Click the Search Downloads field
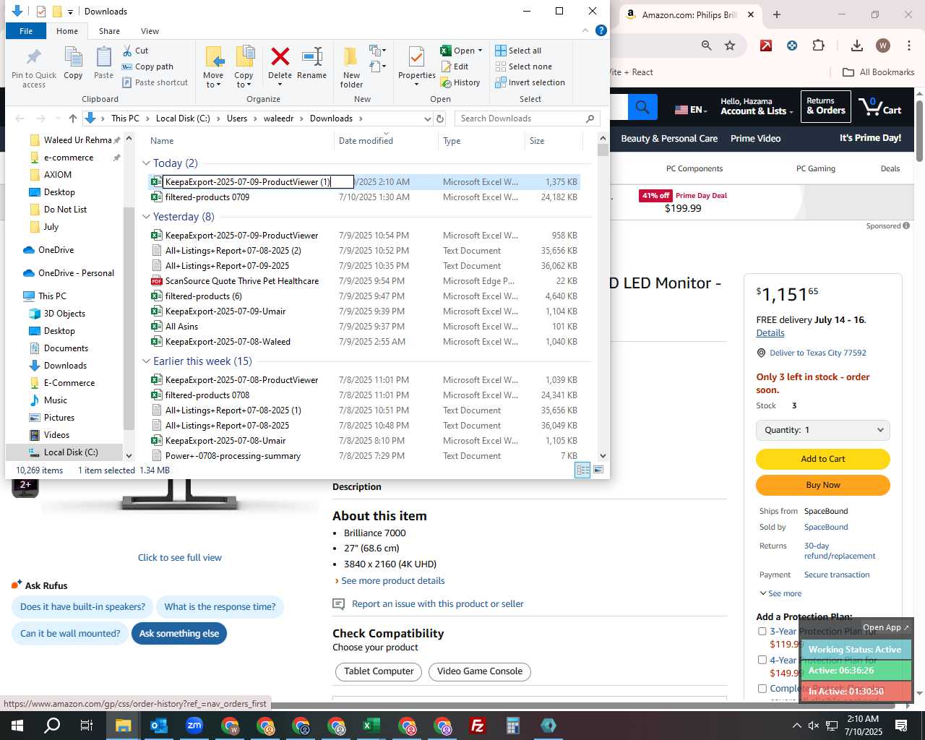 pyautogui.click(x=528, y=119)
